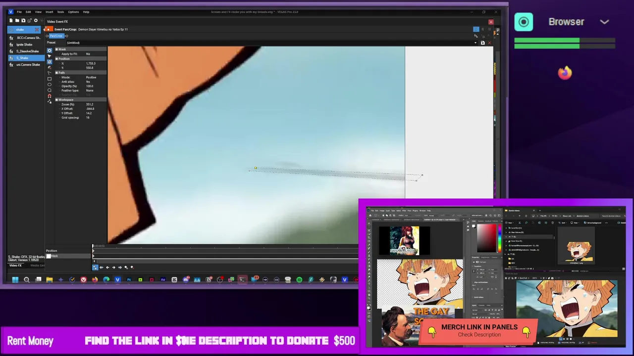Select the S_DissolveShake effect
Image resolution: width=634 pixels, height=356 pixels.
27,51
